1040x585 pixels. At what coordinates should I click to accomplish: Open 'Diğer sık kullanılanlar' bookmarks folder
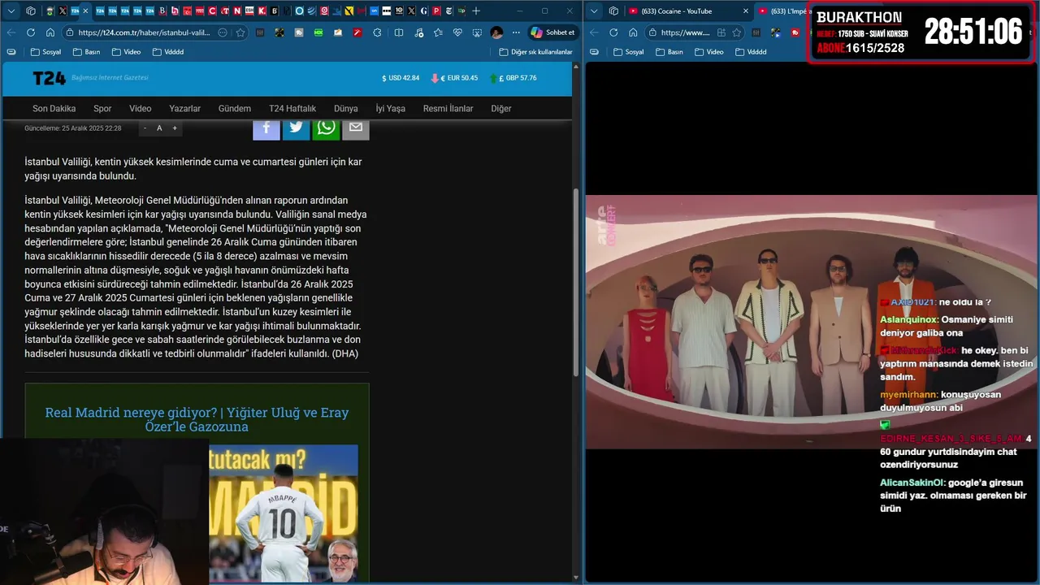tap(535, 51)
